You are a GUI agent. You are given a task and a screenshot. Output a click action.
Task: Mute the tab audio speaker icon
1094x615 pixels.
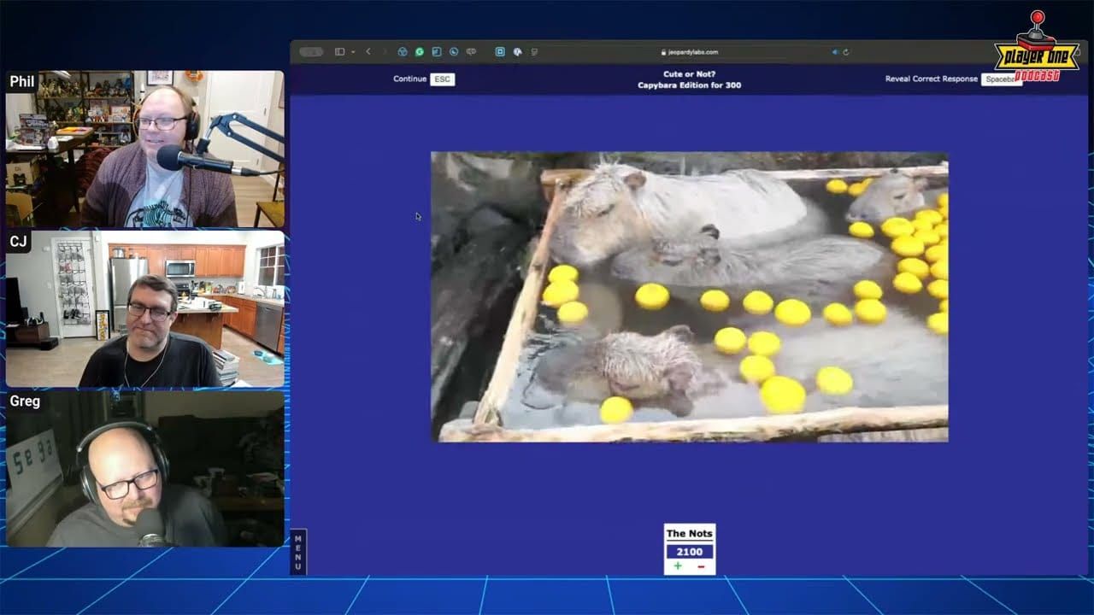(x=835, y=52)
